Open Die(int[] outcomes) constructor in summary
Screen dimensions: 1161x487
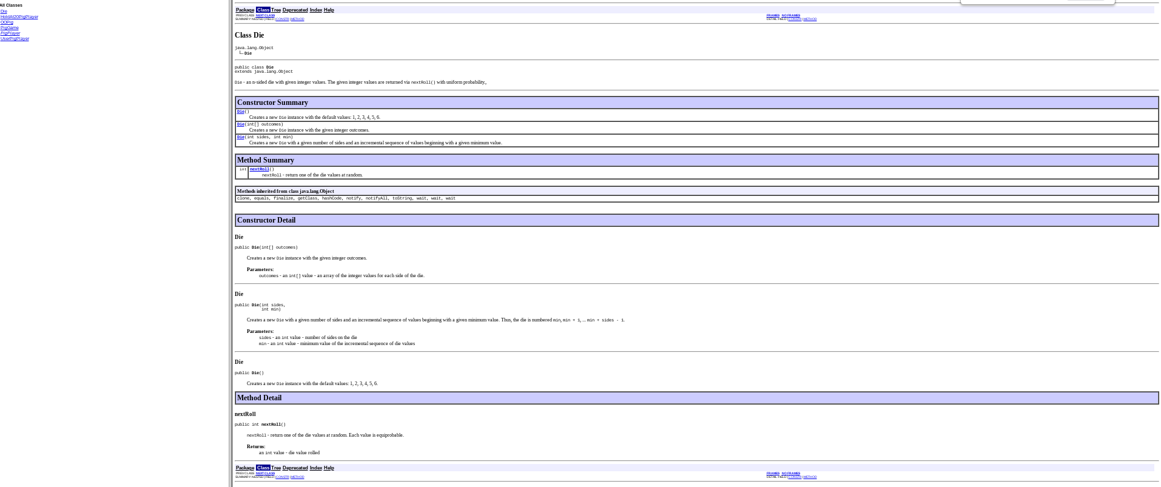241,124
